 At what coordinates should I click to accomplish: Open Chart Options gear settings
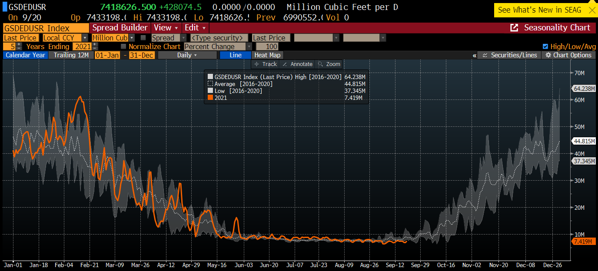pyautogui.click(x=568, y=55)
